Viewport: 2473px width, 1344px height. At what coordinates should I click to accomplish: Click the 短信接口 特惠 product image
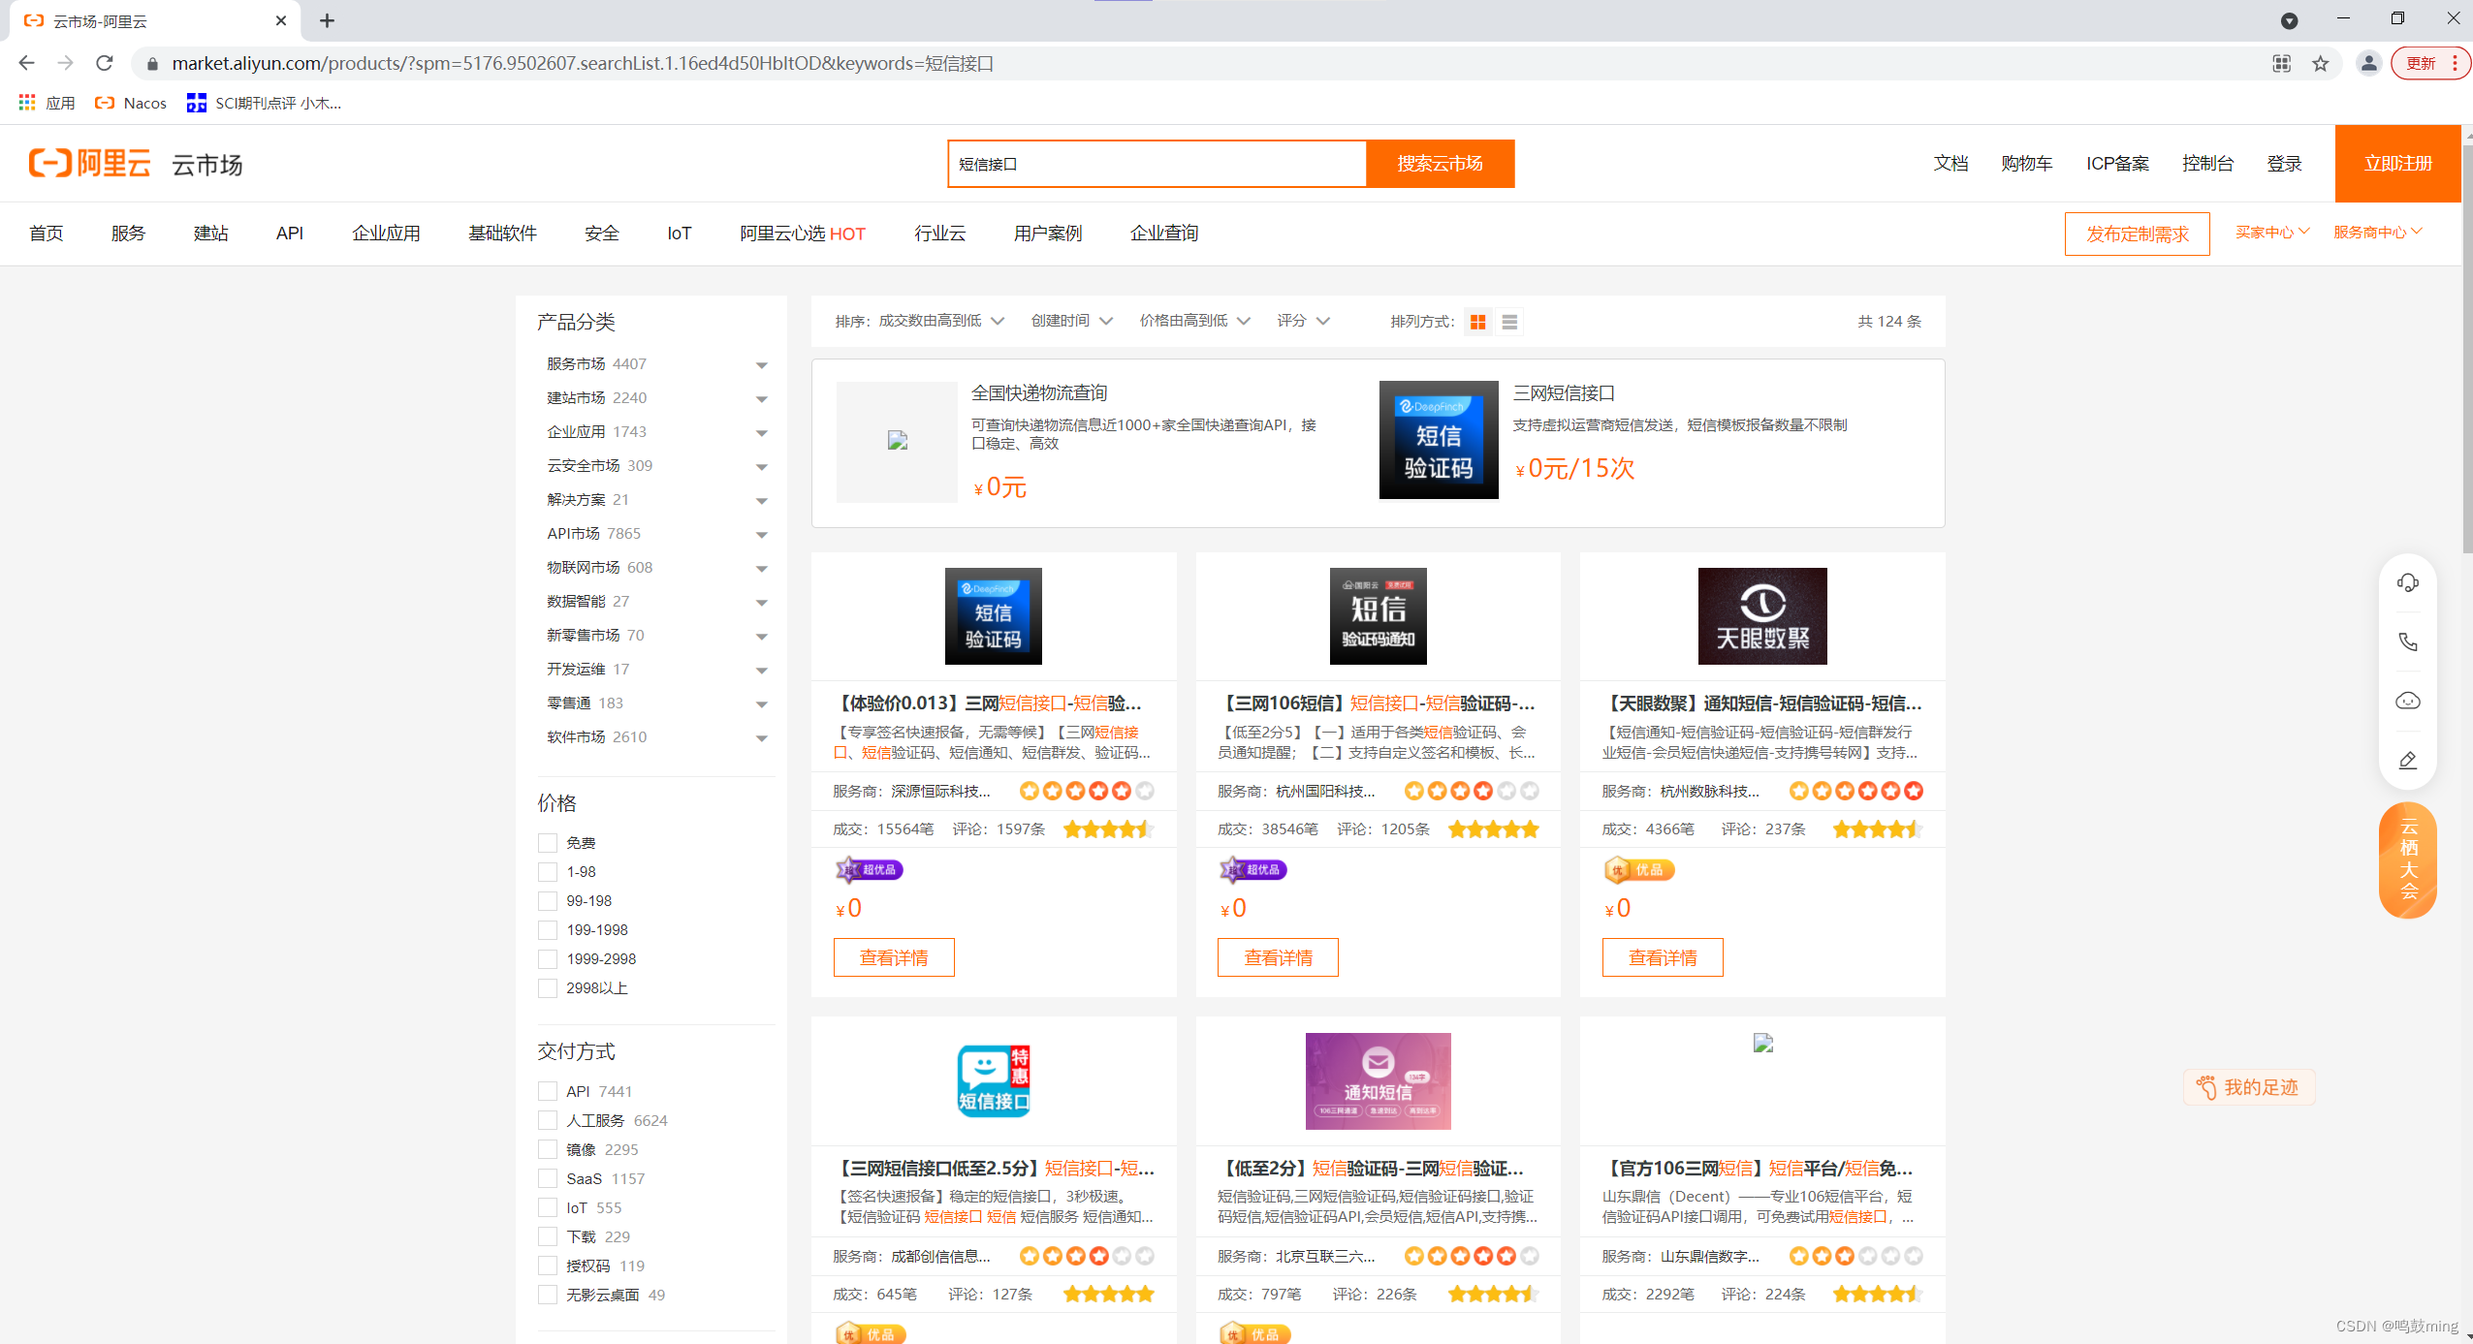pos(994,1080)
